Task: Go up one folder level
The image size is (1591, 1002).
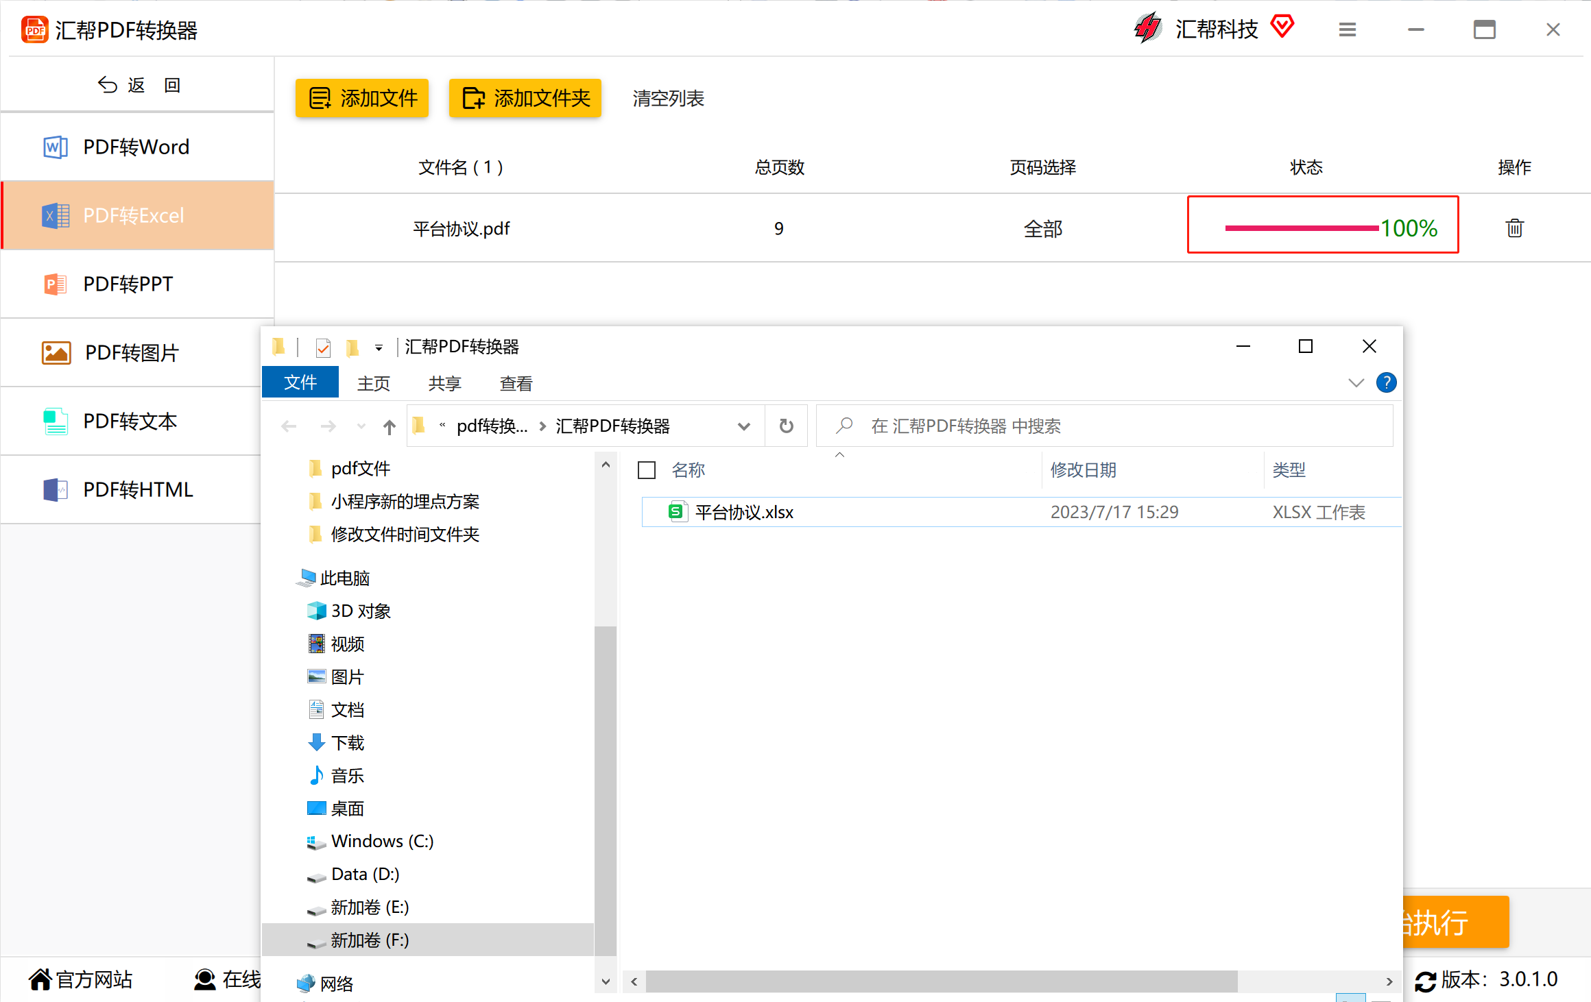Action: (x=390, y=426)
